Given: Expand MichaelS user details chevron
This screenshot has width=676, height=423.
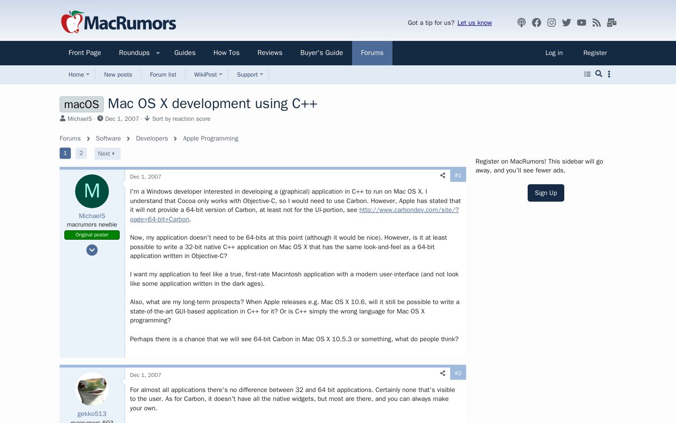Looking at the screenshot, I should (x=92, y=250).
